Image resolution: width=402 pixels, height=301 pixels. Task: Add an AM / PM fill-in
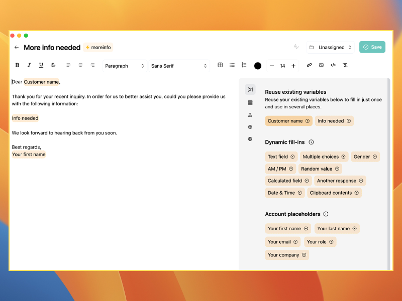point(280,169)
